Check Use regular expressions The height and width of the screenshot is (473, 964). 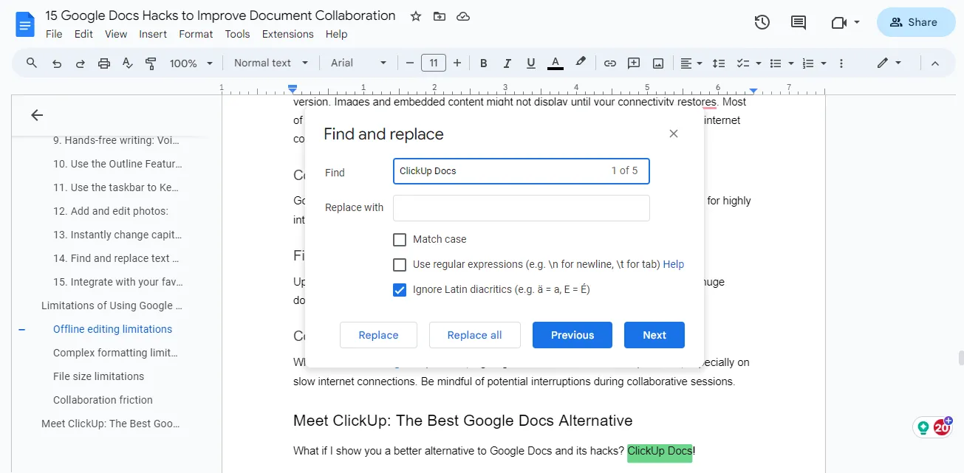400,264
